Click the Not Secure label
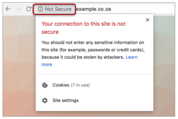Screen dimensions: 178x119 [58, 9]
